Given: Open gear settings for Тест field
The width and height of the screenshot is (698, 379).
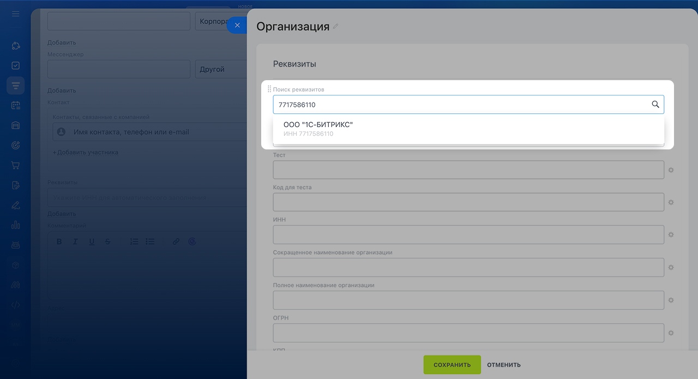Looking at the screenshot, I should tap(671, 170).
